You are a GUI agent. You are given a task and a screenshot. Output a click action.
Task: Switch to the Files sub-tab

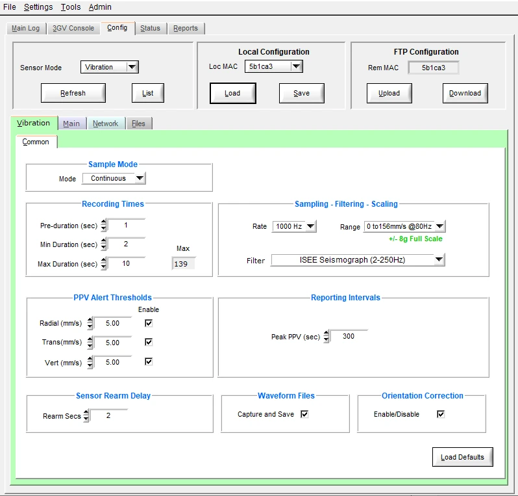click(x=138, y=124)
